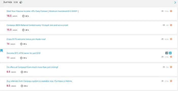This screenshot has height=91, width=178.
Task: Click the eye views icon on Passive Income ad
Action: [x=162, y=11]
